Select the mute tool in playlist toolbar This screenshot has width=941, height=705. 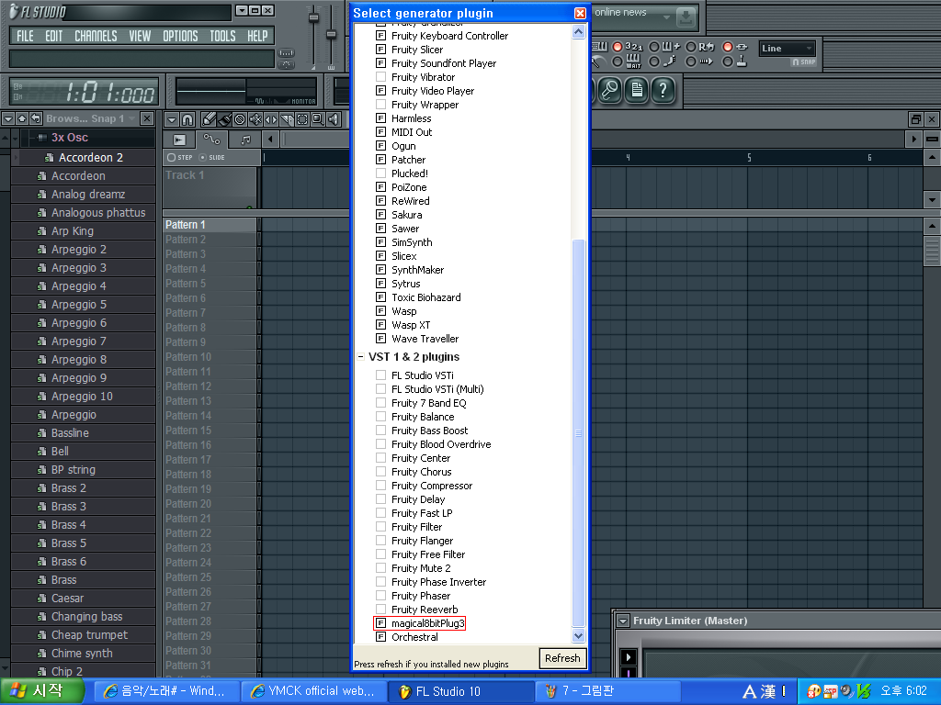point(255,119)
